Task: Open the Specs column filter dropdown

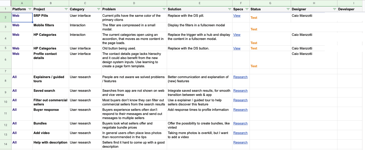Action: pos(247,9)
